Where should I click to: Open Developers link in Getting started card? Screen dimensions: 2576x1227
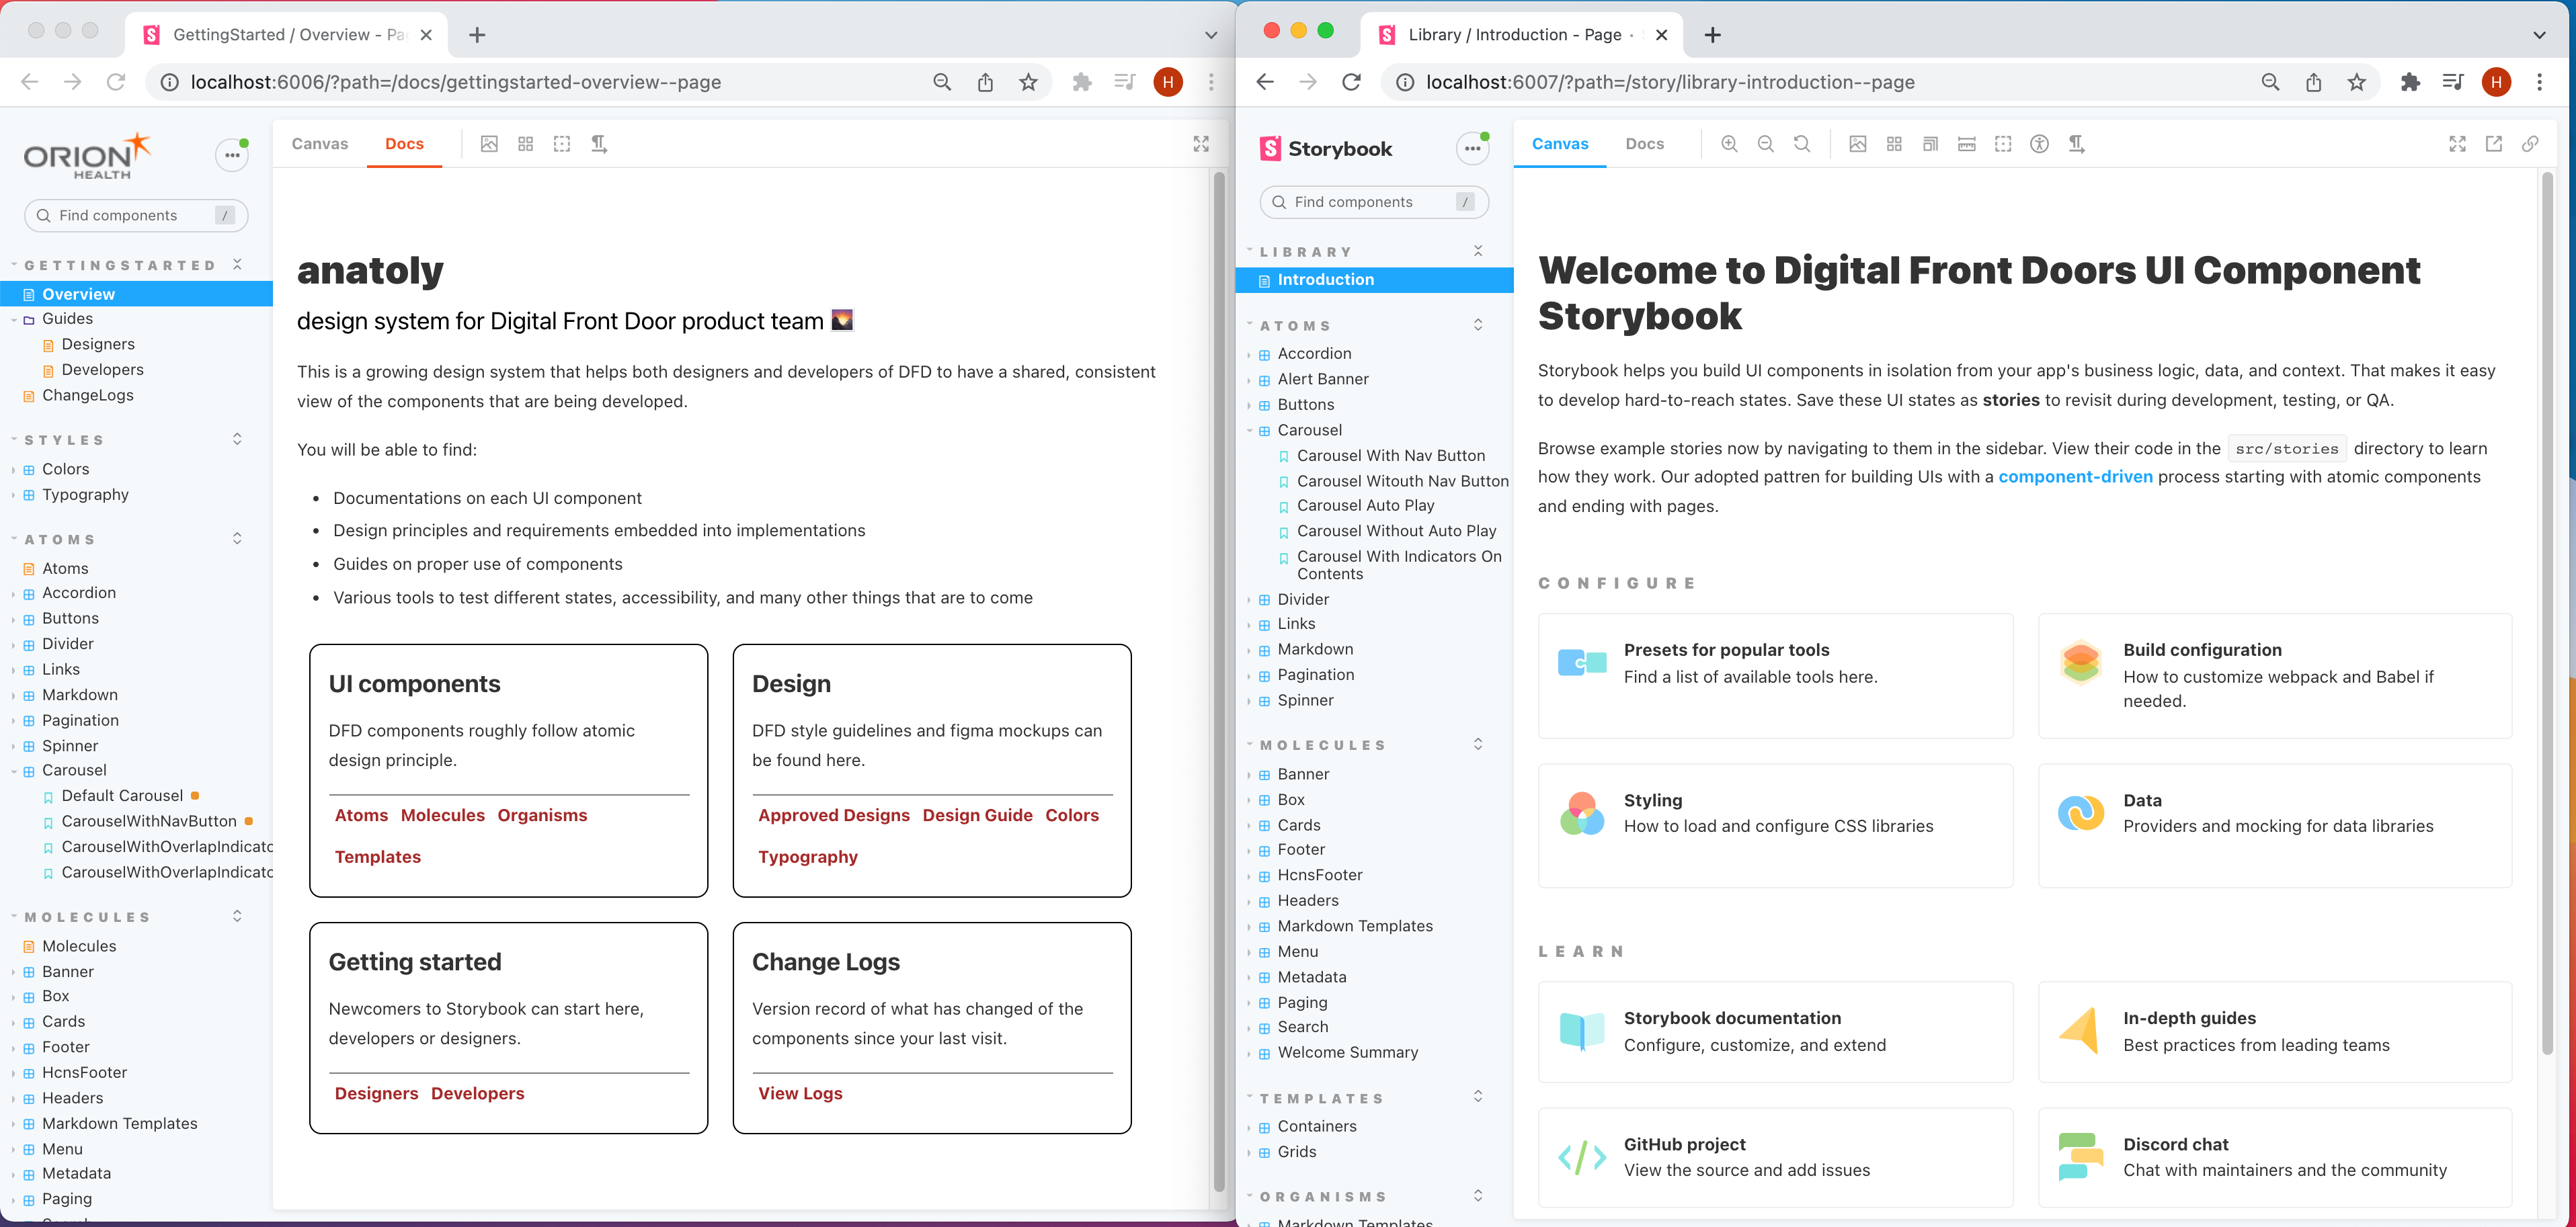tap(477, 1094)
